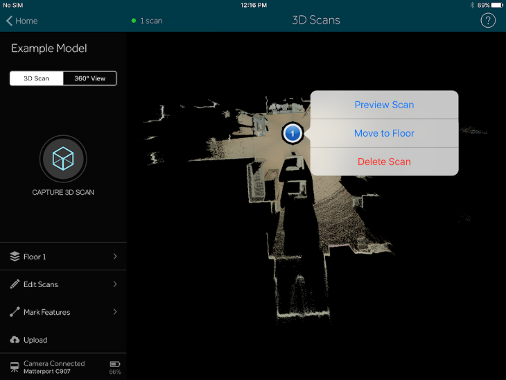Go back using the Home chevron
Viewport: 506px width, 380px height.
(x=10, y=21)
